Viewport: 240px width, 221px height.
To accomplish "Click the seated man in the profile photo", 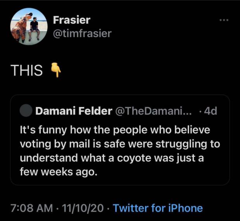I will click(x=34, y=28).
